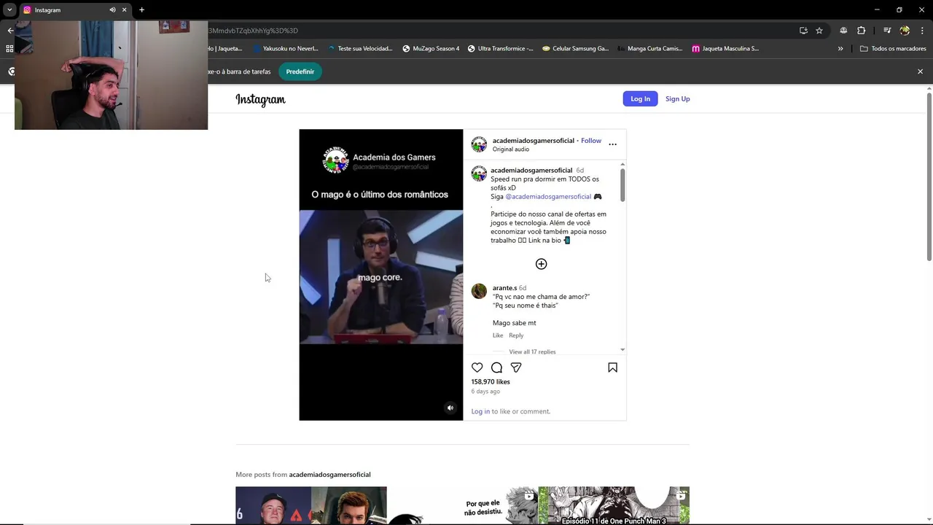Save the post with bookmark icon

coord(612,367)
